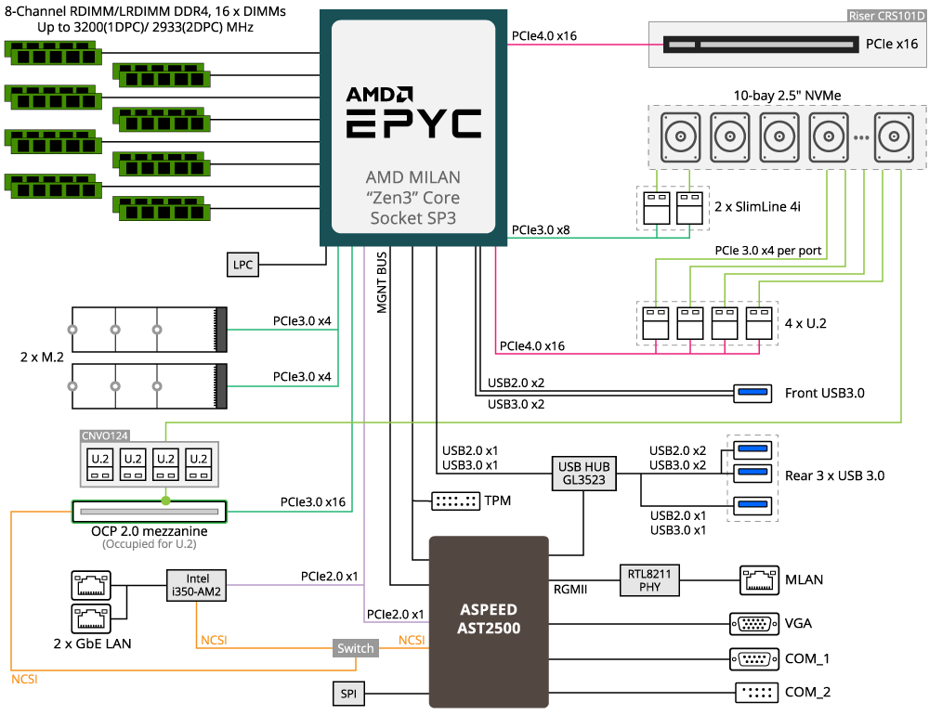
Task: Select the CNVO124 label tag
Action: pyautogui.click(x=105, y=434)
